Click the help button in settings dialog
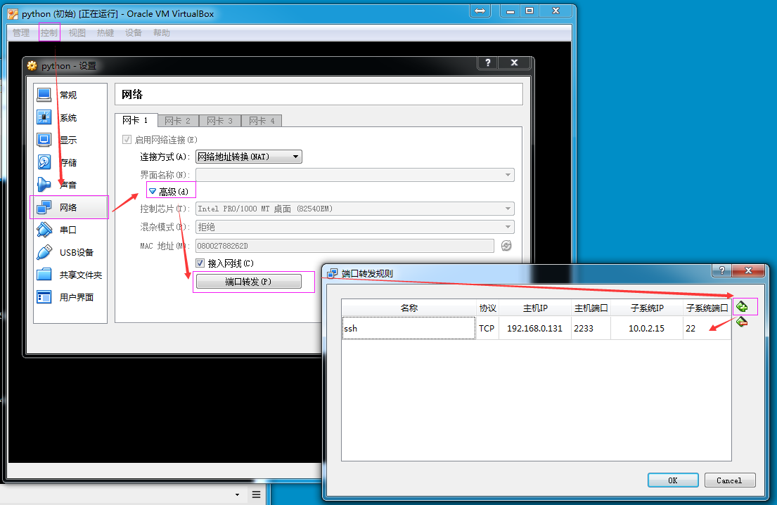 point(487,63)
